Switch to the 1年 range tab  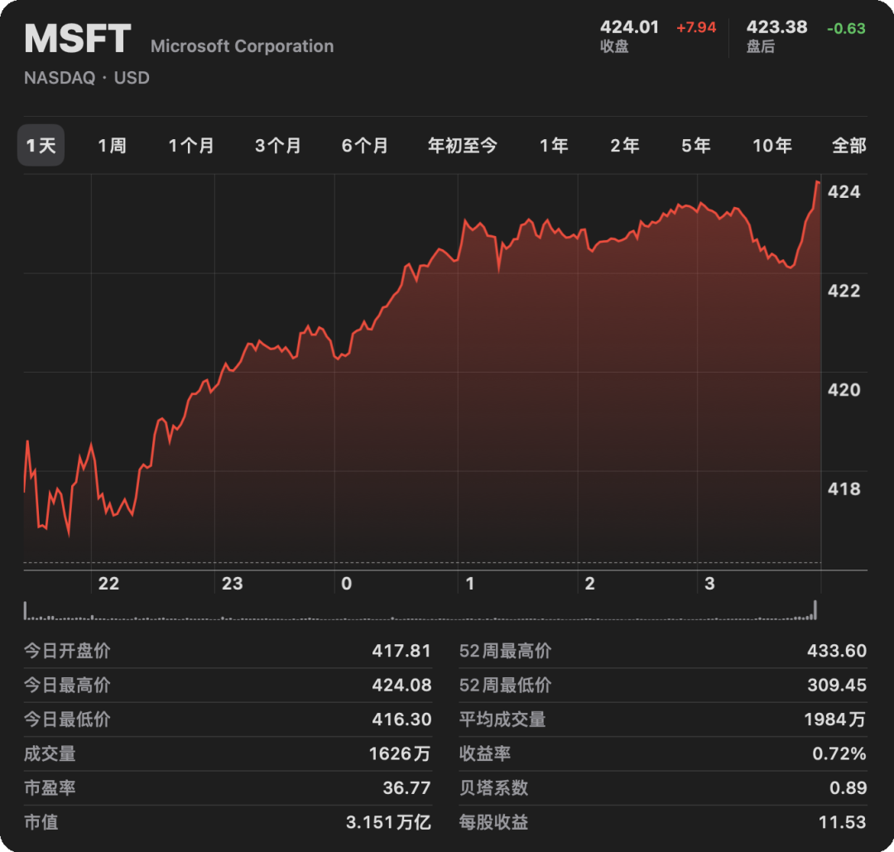click(x=554, y=146)
